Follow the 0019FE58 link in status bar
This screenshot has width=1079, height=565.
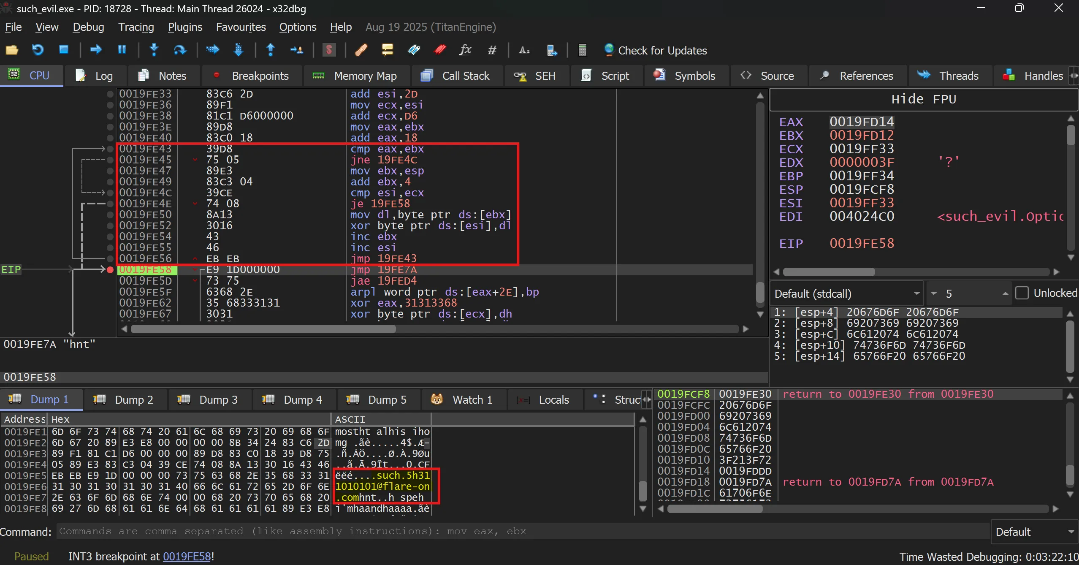pyautogui.click(x=187, y=557)
